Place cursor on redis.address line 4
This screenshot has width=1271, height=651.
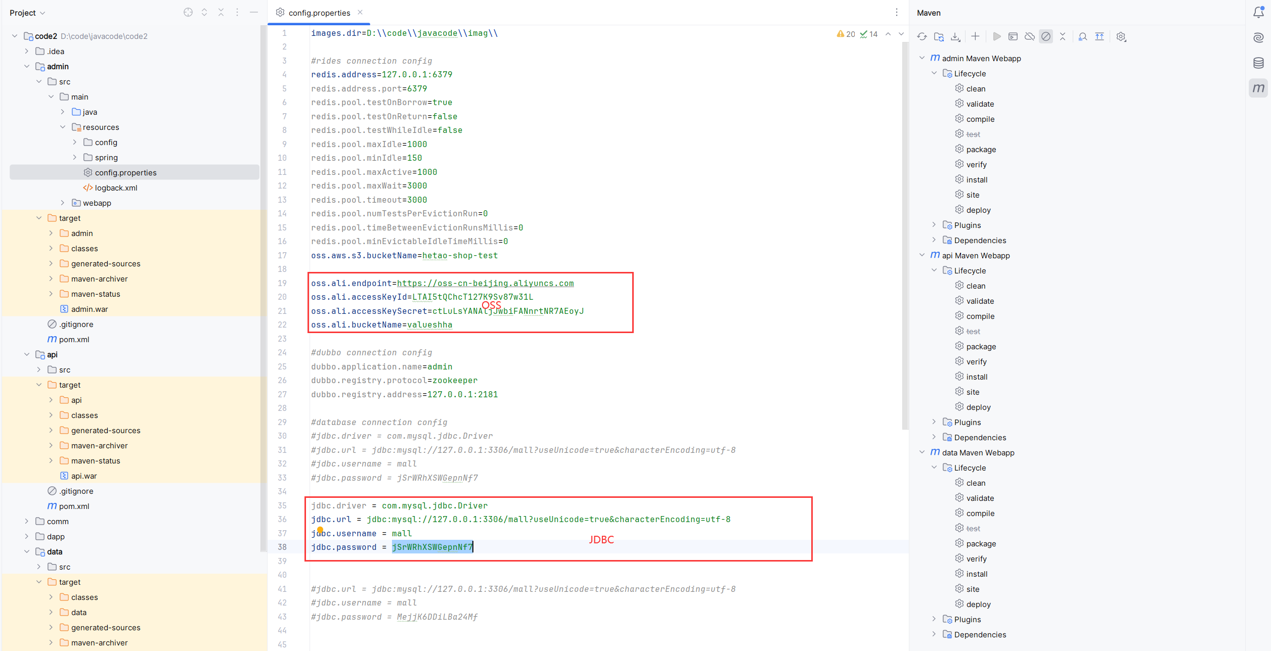(382, 75)
